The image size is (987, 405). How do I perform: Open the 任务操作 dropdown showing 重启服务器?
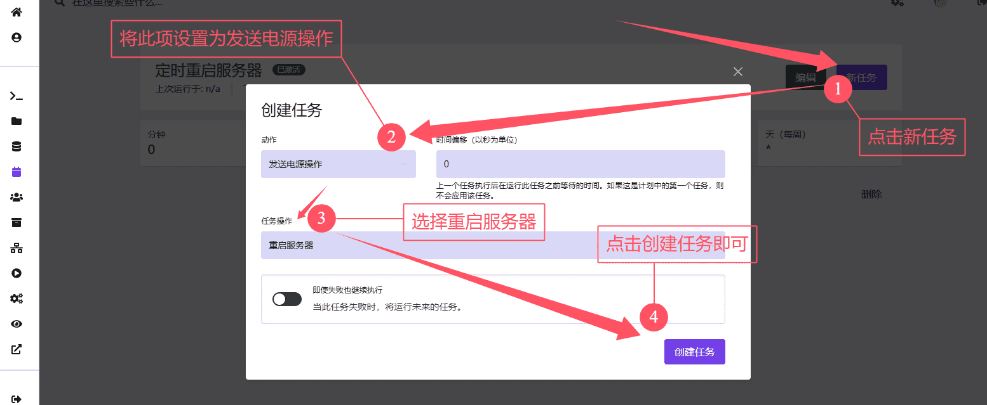[x=493, y=245]
